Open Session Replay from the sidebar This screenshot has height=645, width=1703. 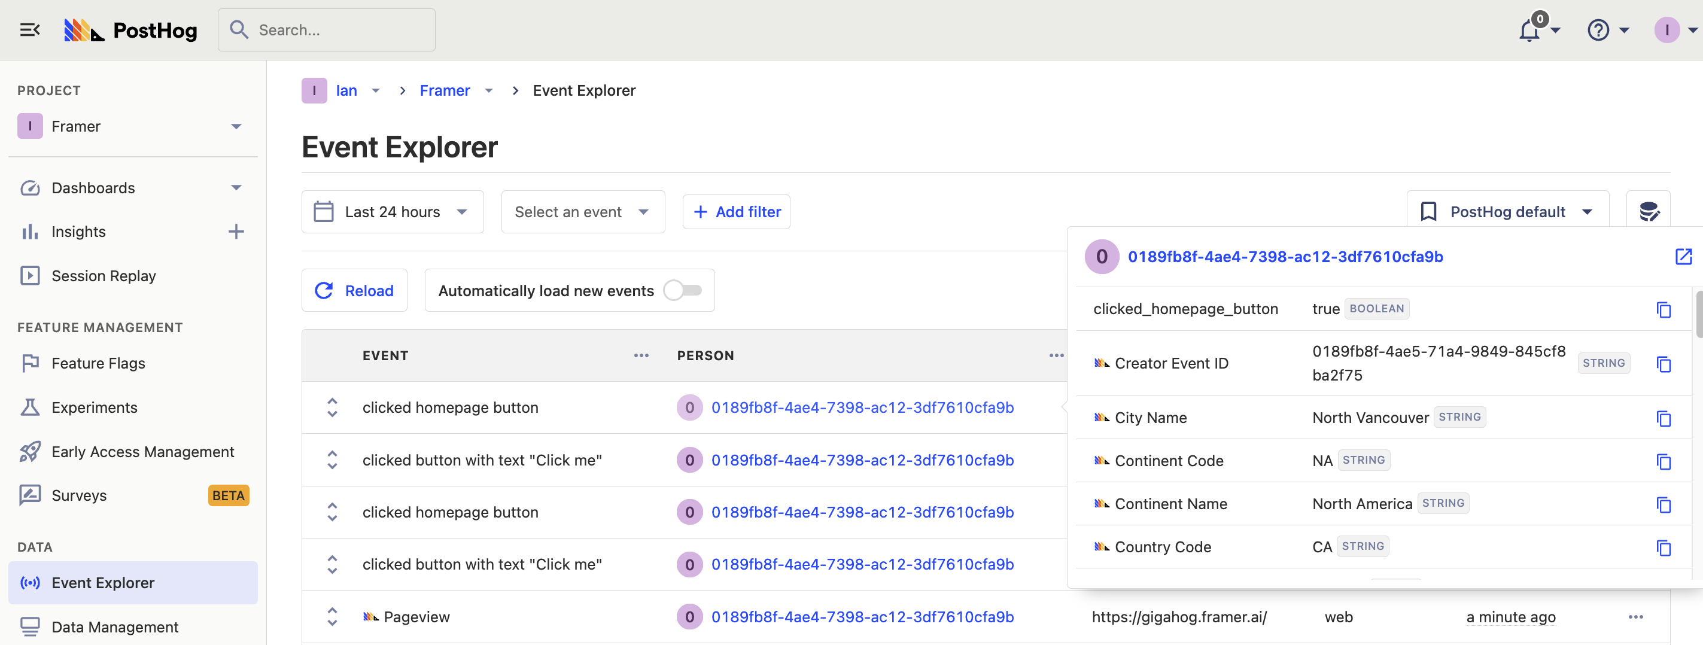(104, 276)
